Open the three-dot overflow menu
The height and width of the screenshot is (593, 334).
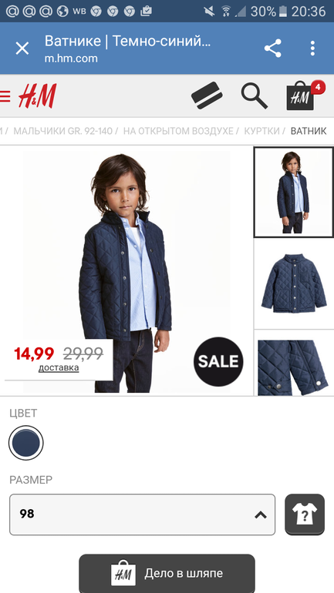(x=312, y=49)
